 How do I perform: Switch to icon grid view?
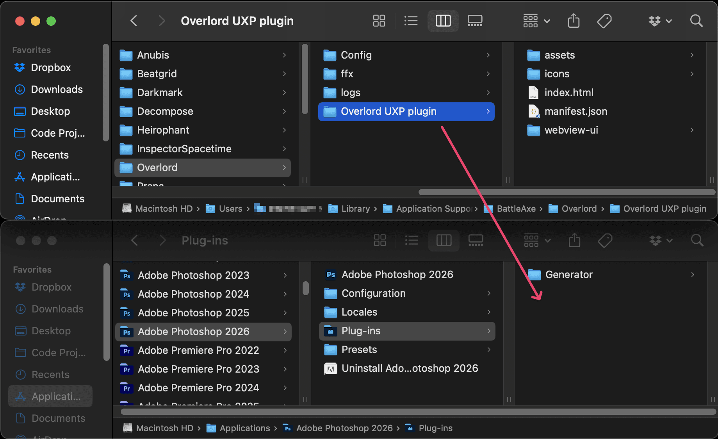379,21
